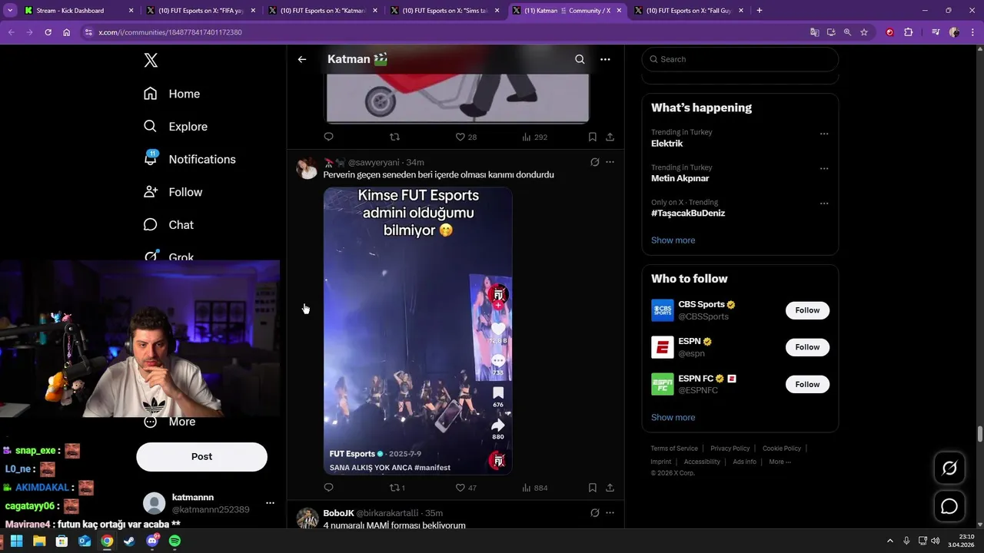Image resolution: width=984 pixels, height=553 pixels.
Task: Open Explore in sidebar
Action: point(175,127)
